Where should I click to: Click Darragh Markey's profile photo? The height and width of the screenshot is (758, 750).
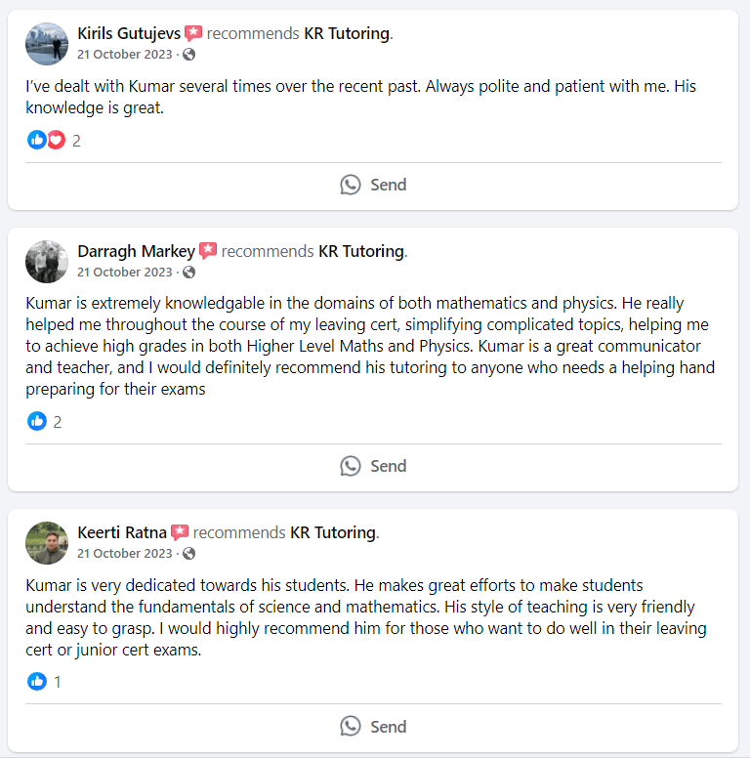coord(46,262)
